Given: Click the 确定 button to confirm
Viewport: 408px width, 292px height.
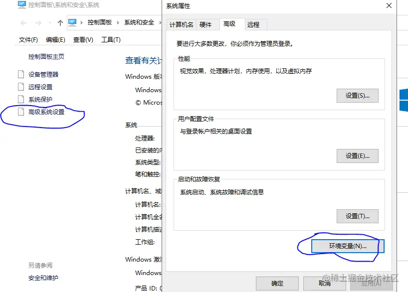Looking at the screenshot, I should coord(277,283).
